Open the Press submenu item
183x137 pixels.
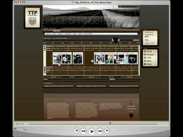pyautogui.click(x=80, y=34)
